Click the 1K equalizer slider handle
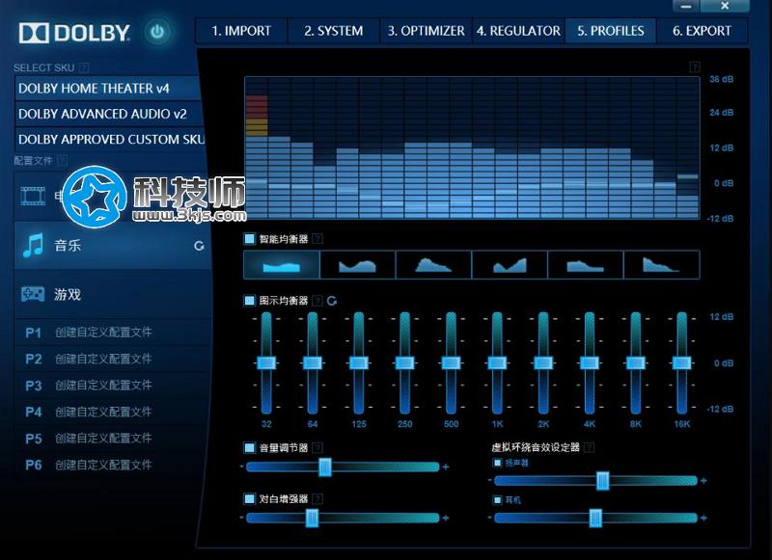The height and width of the screenshot is (560, 772). pyautogui.click(x=497, y=362)
